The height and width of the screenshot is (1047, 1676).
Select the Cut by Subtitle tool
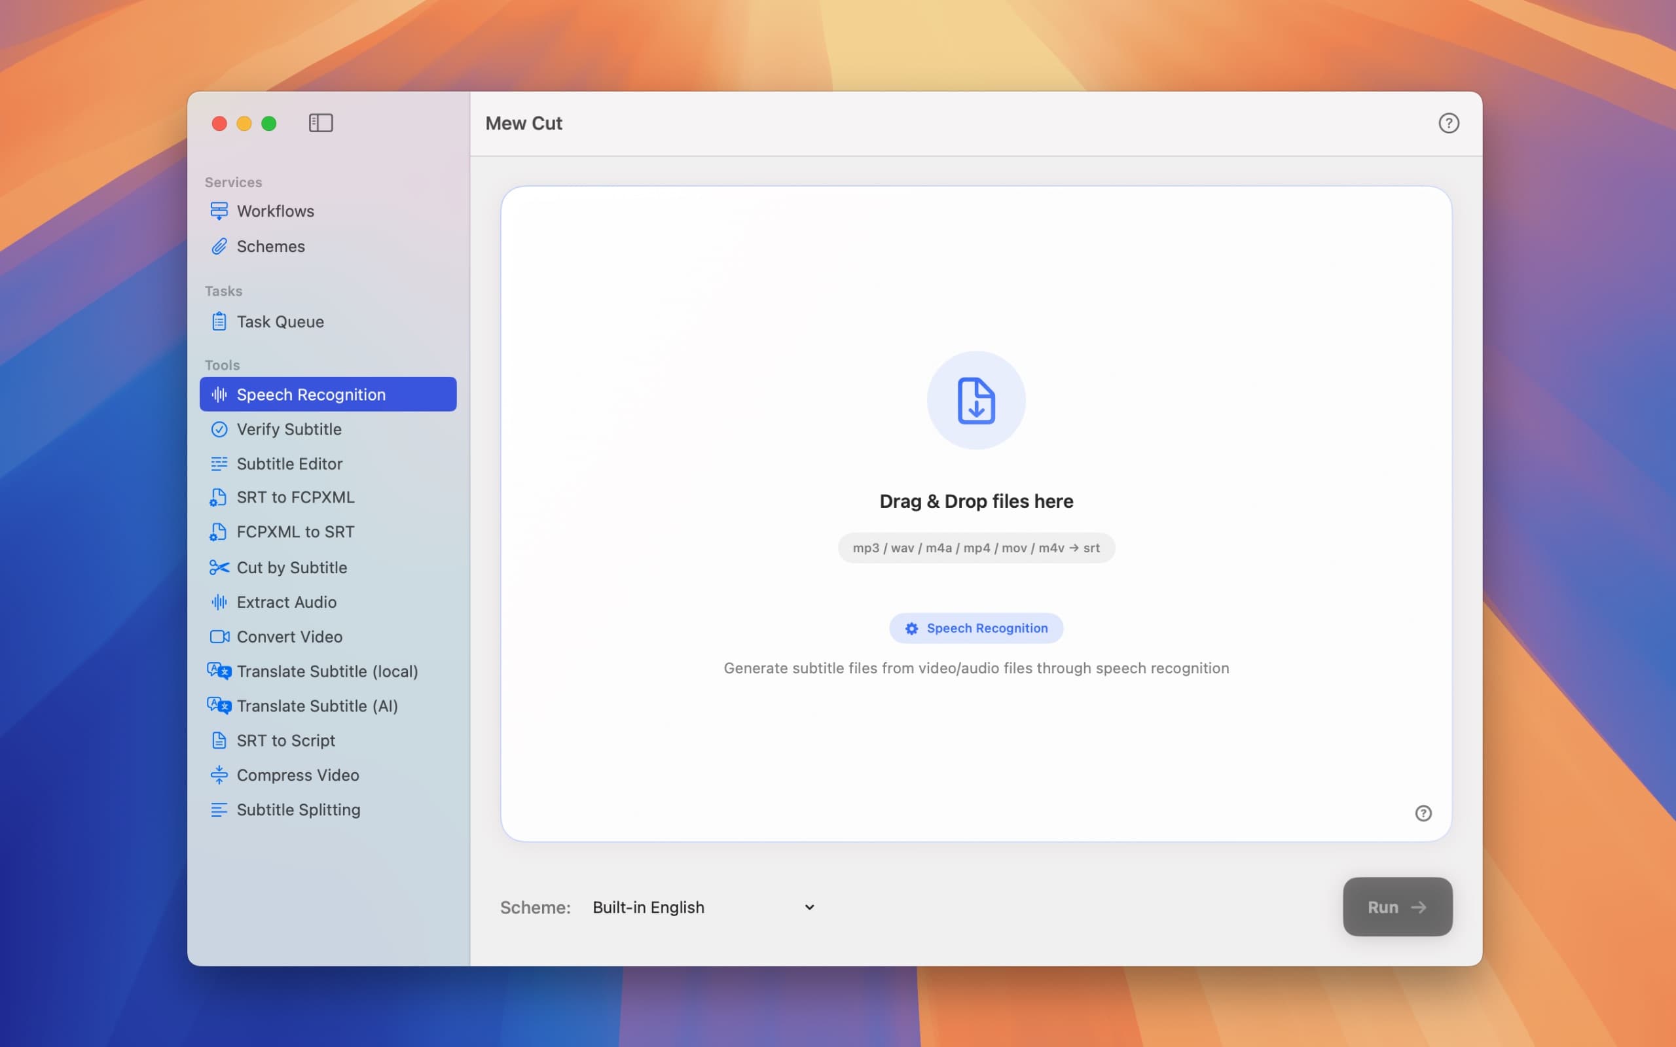pos(291,567)
